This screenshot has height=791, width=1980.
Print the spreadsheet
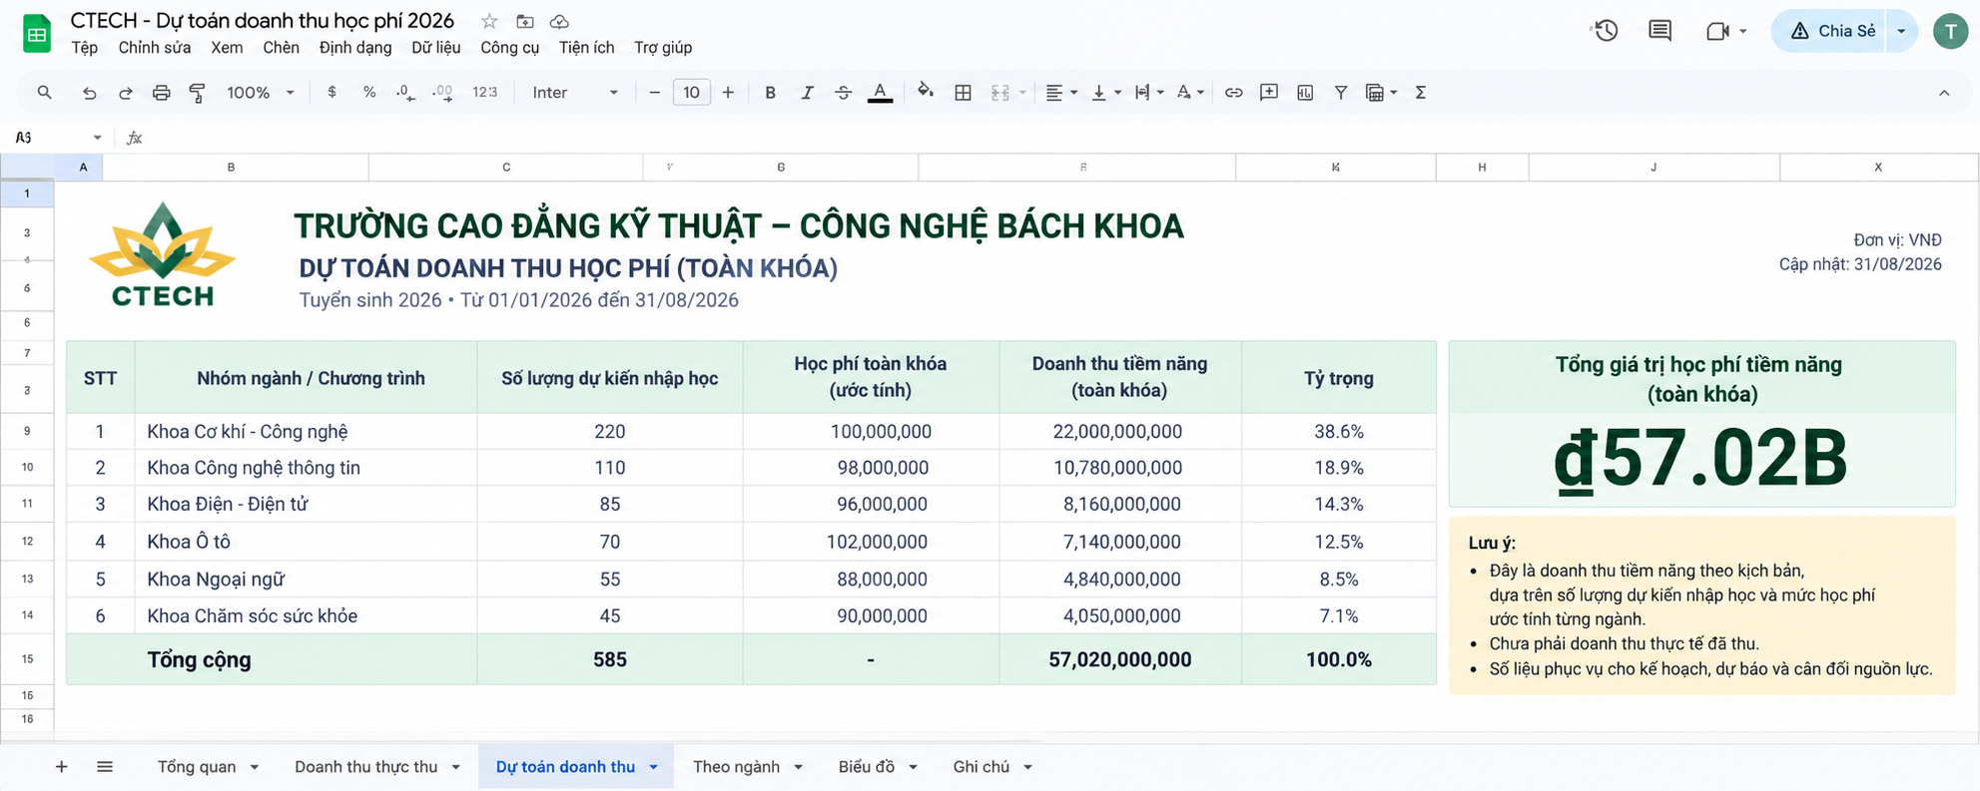pyautogui.click(x=161, y=93)
